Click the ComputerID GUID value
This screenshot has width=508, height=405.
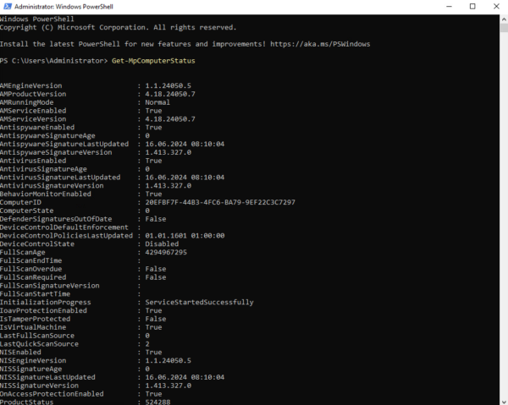point(220,203)
